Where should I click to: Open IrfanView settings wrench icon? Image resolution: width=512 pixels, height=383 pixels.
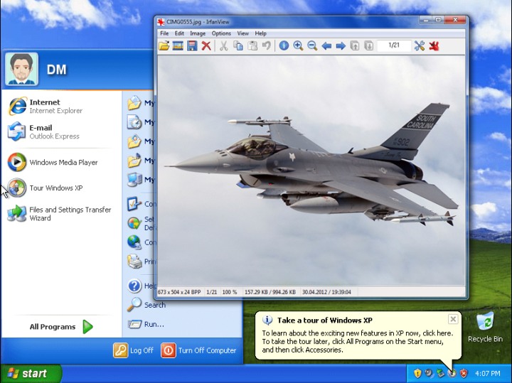coord(420,45)
